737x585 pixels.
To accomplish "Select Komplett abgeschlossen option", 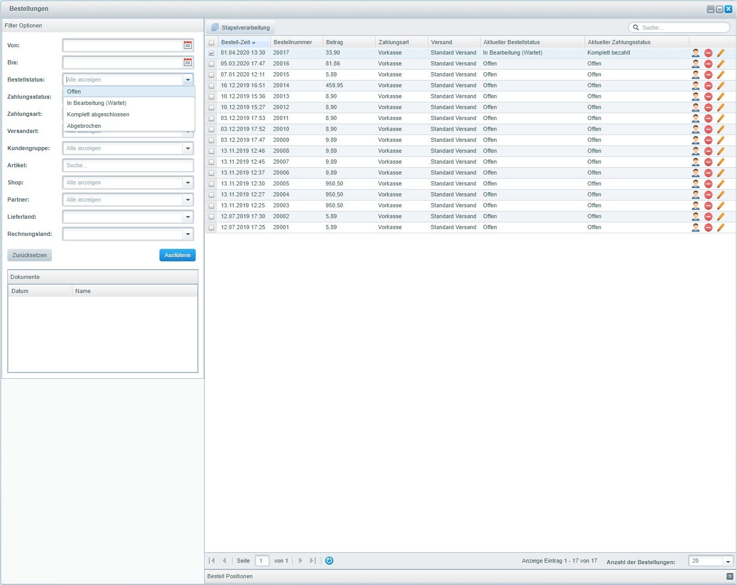I will pyautogui.click(x=129, y=114).
